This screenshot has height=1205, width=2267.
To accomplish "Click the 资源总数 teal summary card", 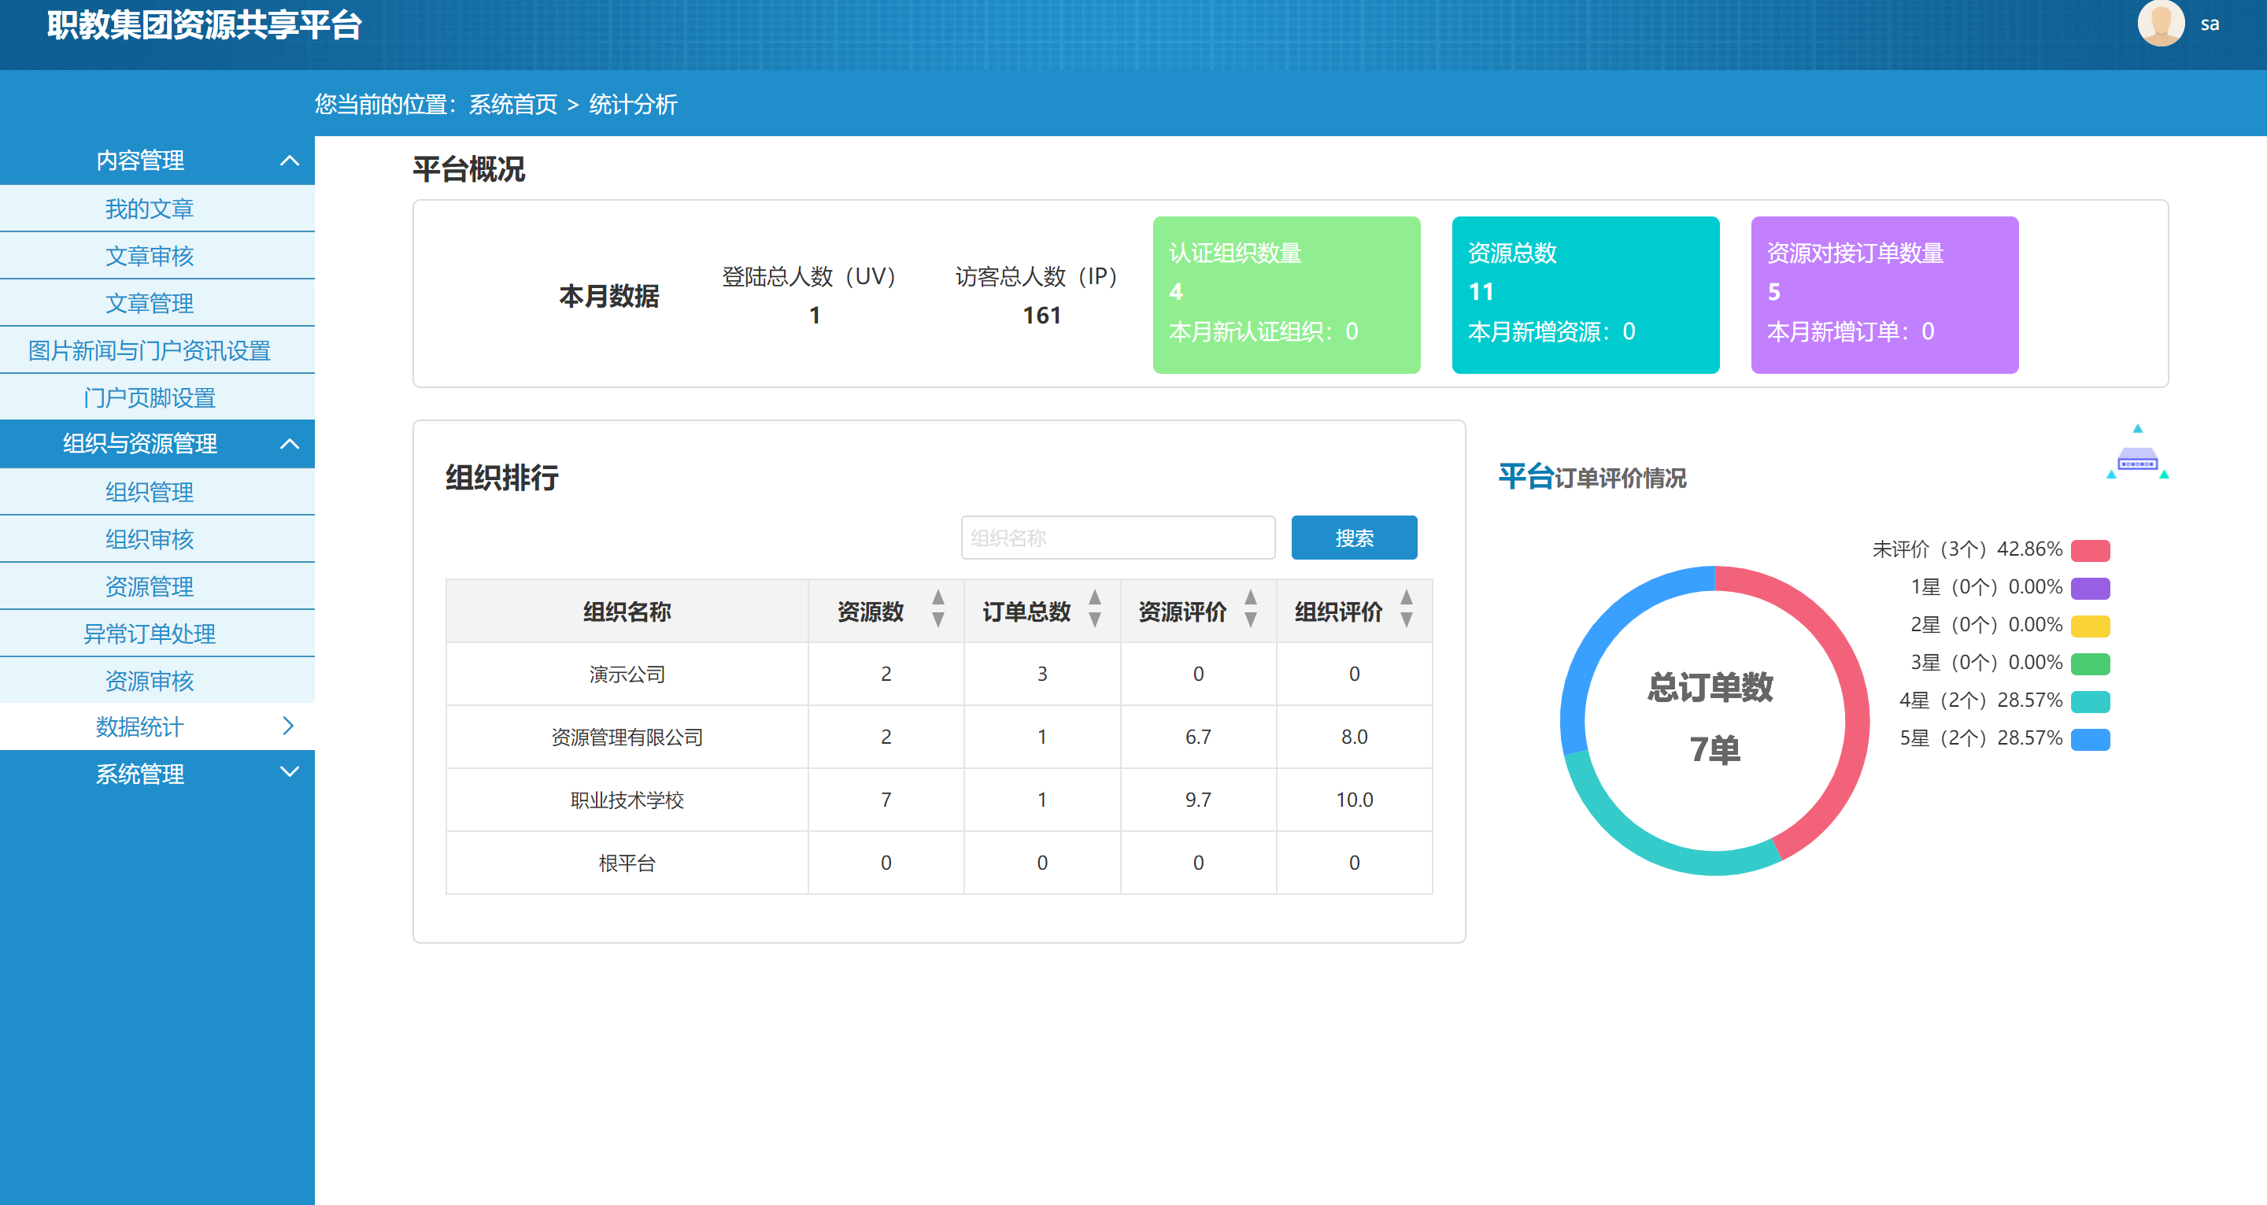I will (x=1584, y=295).
